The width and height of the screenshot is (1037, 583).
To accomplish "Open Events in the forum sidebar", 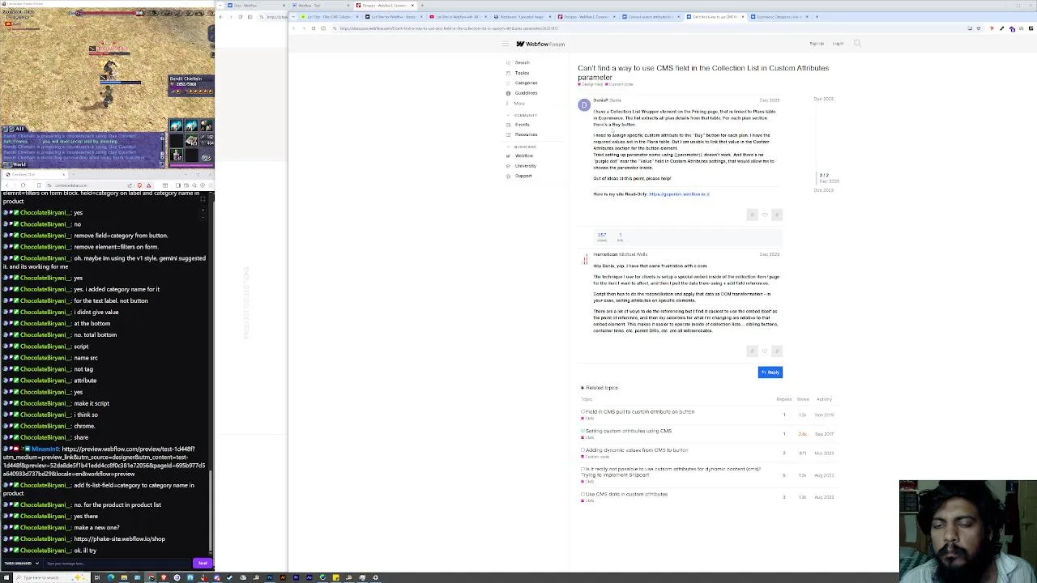I will coord(522,125).
